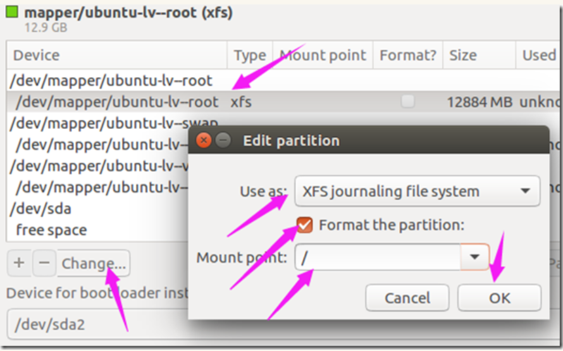563x351 pixels.
Task: Minimize the Edit partition dialog
Action: pyautogui.click(x=223, y=140)
